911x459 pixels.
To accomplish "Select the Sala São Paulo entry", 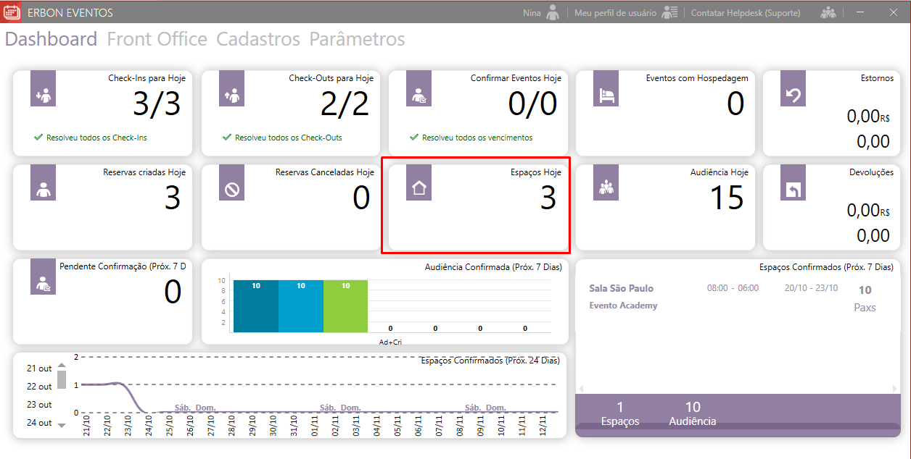I will (x=621, y=288).
